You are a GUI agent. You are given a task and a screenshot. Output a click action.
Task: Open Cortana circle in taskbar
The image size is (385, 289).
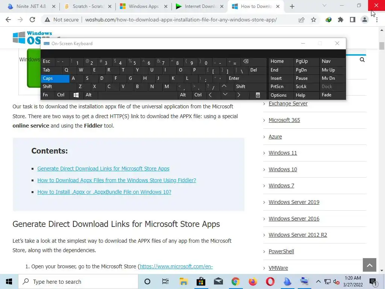147,281
